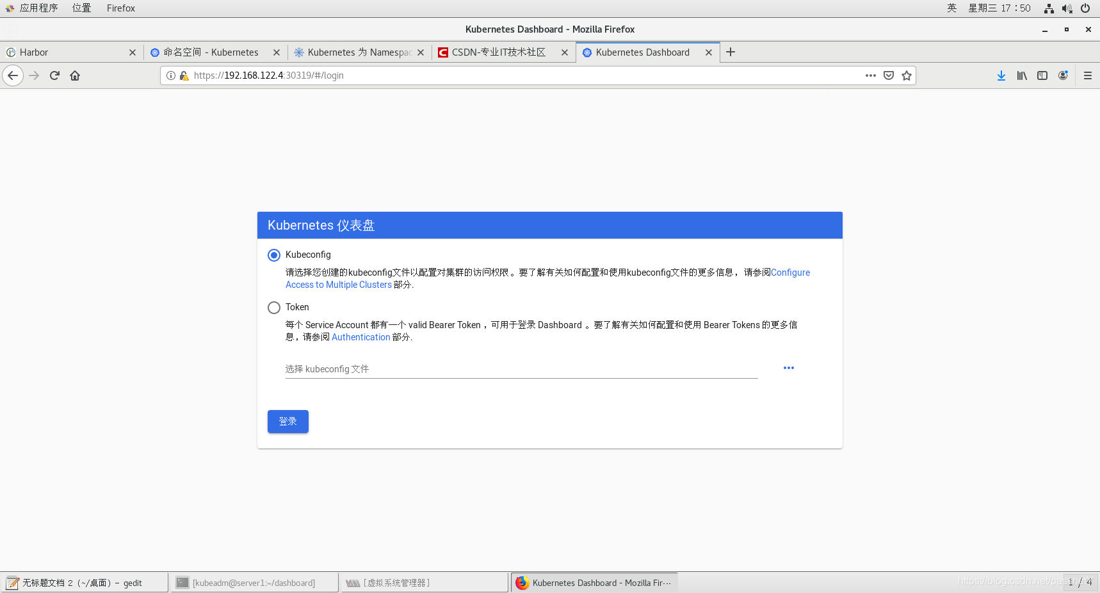Screen dimensions: 1100x593
Task: Open 虚拟系统管理器 in taskbar
Action: point(425,583)
